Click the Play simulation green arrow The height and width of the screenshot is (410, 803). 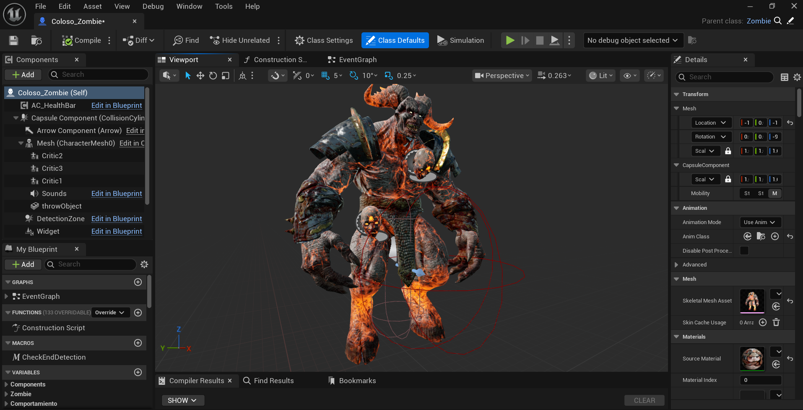(x=510, y=40)
